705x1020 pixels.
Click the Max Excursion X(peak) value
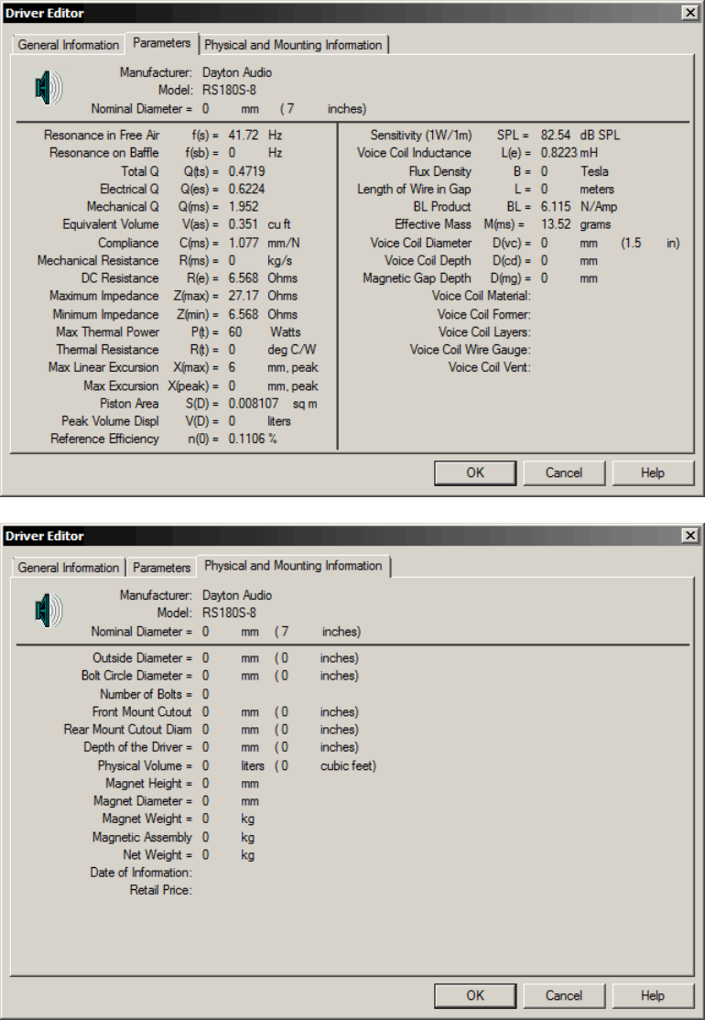(x=232, y=386)
